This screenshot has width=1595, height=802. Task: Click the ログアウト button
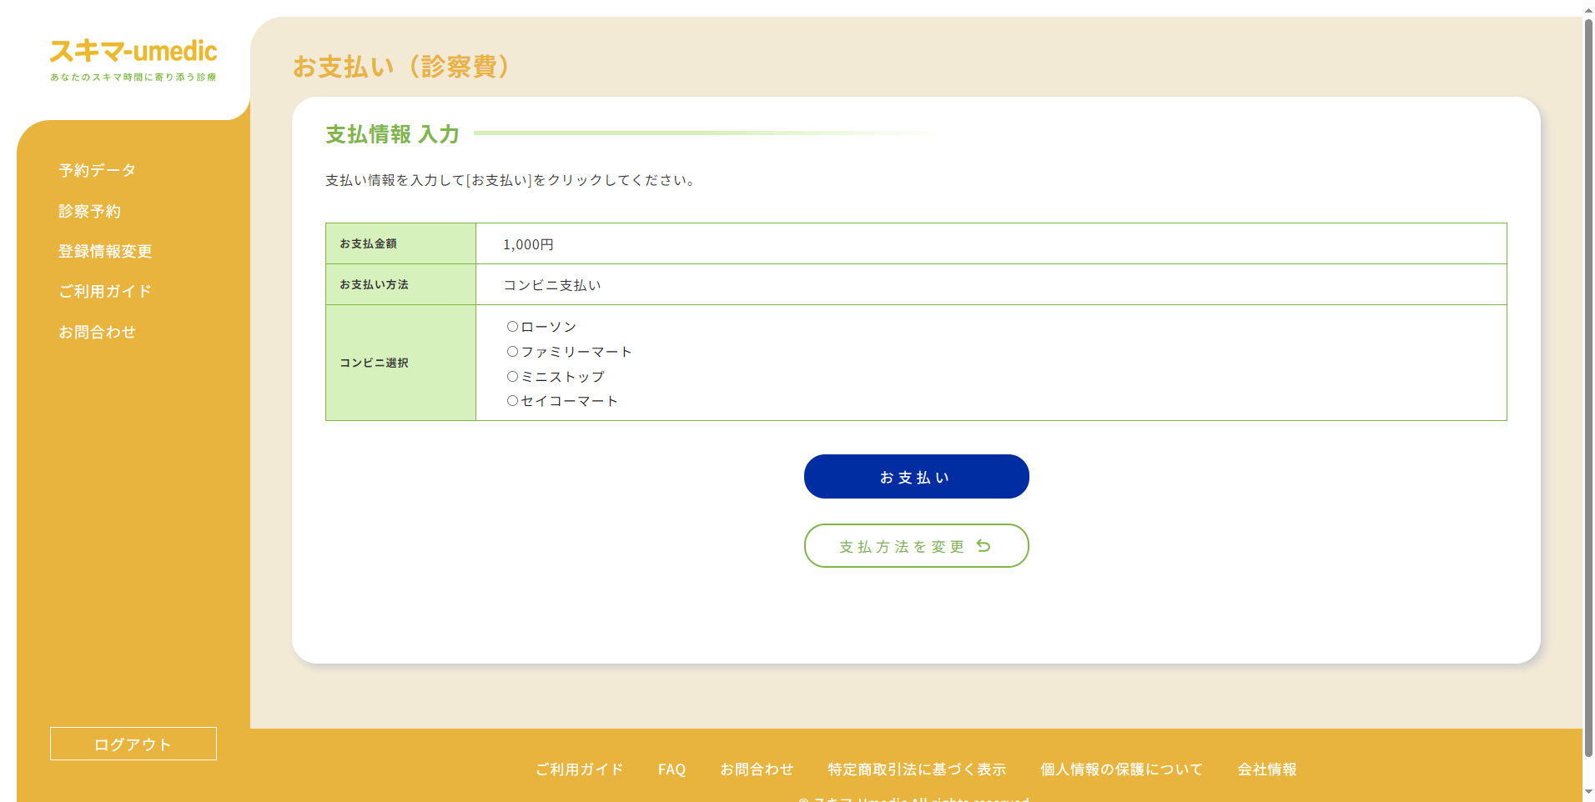tap(133, 743)
